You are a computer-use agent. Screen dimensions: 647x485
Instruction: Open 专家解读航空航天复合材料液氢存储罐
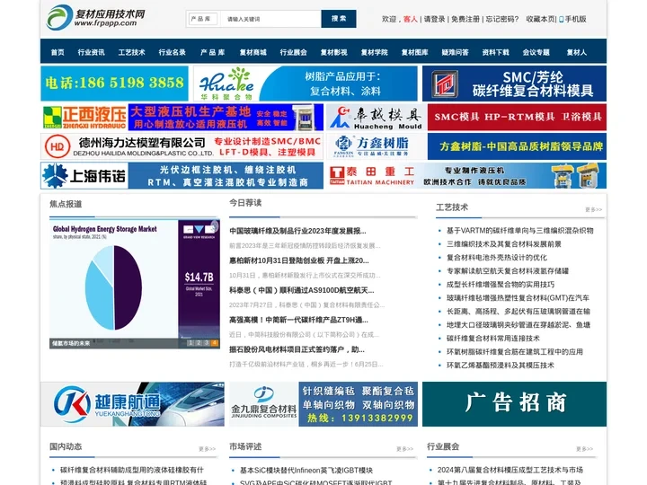click(x=508, y=271)
